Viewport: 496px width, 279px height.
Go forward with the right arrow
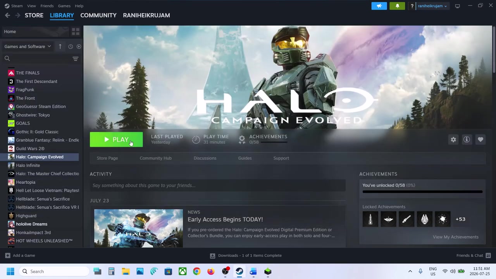tap(17, 15)
